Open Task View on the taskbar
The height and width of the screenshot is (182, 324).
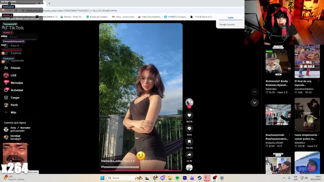(x=147, y=178)
